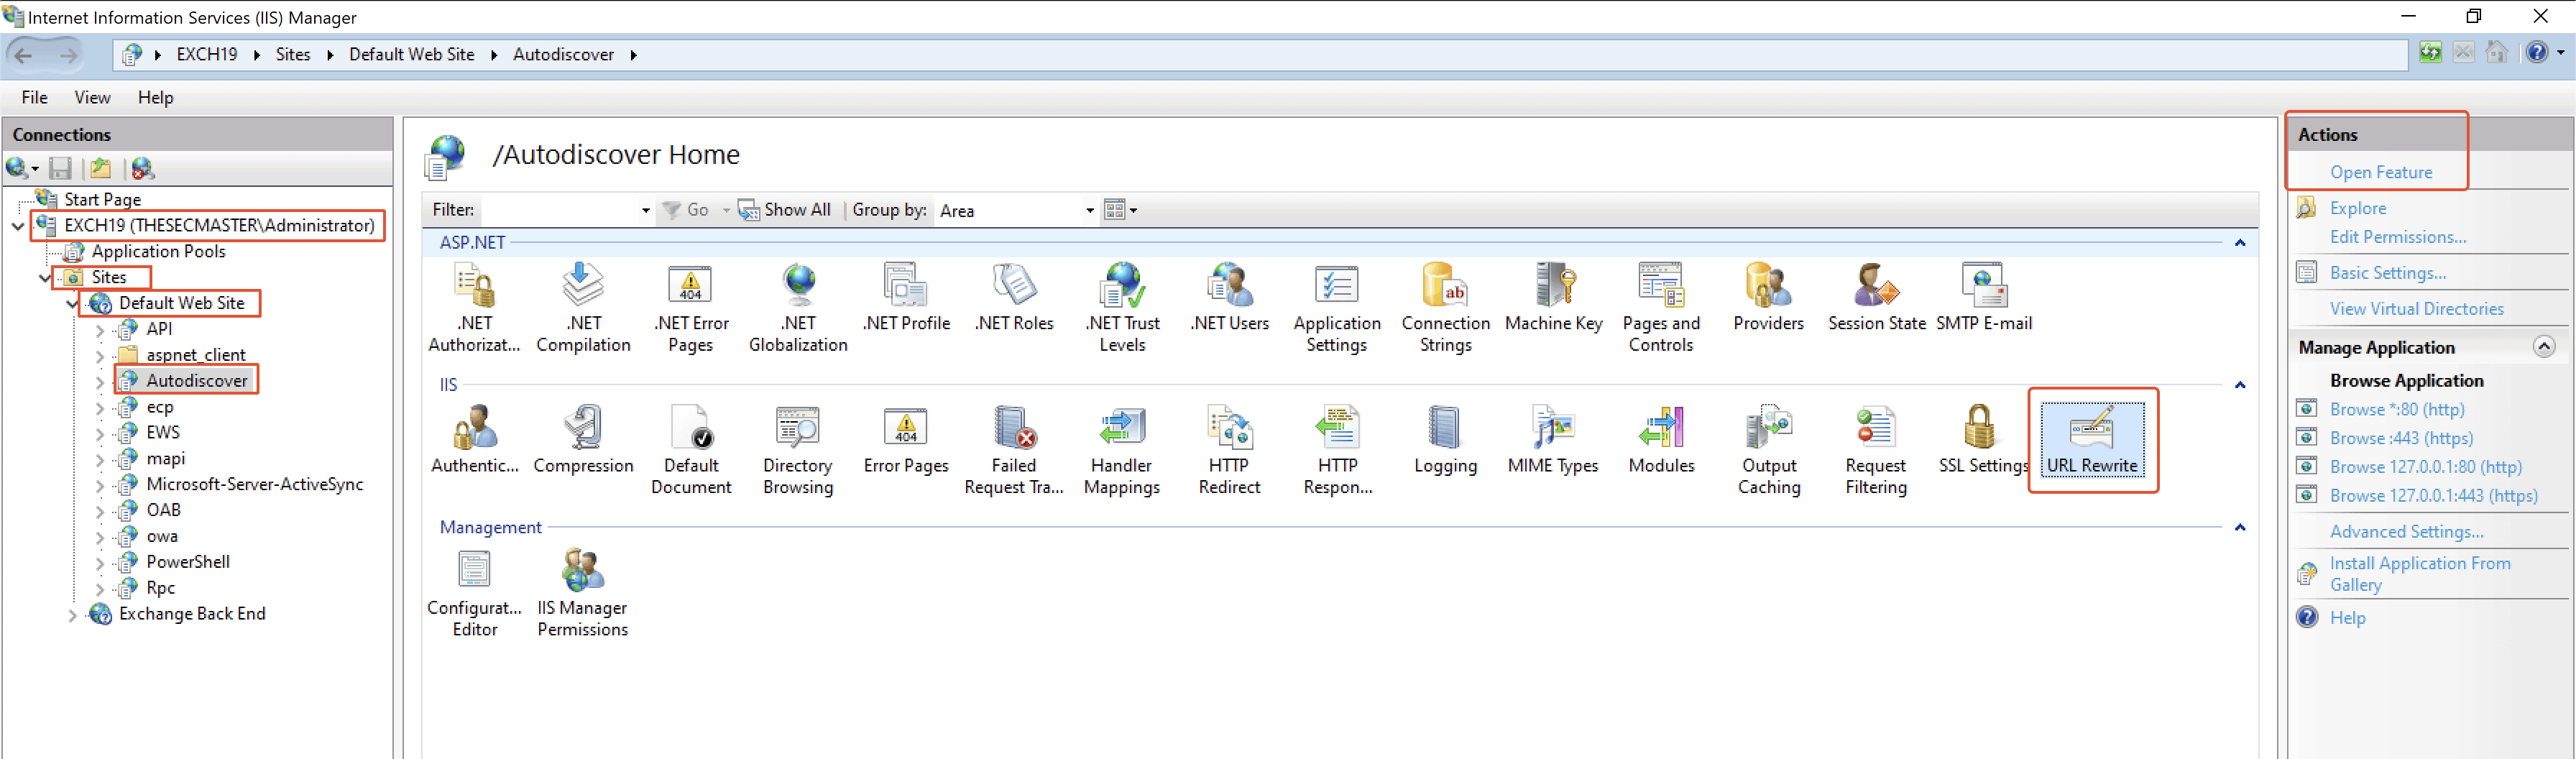The height and width of the screenshot is (759, 2576).
Task: Open MIME Types feature
Action: (1552, 440)
